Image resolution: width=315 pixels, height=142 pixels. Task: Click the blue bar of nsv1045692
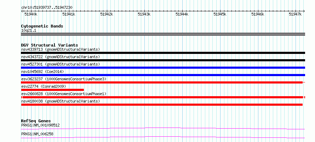click(x=163, y=75)
